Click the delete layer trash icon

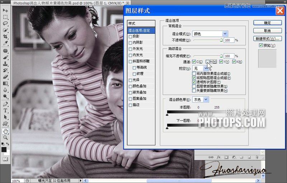point(257,157)
